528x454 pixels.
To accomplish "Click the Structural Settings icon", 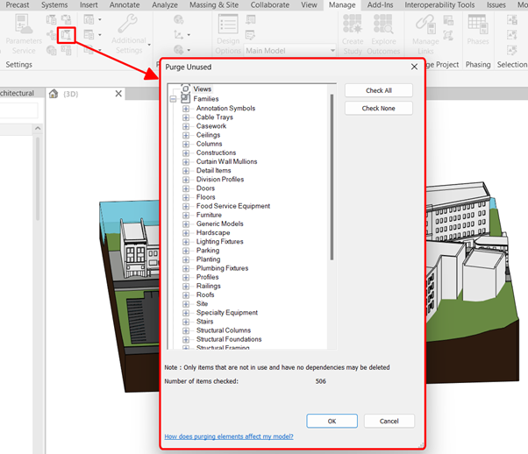I will tap(89, 19).
